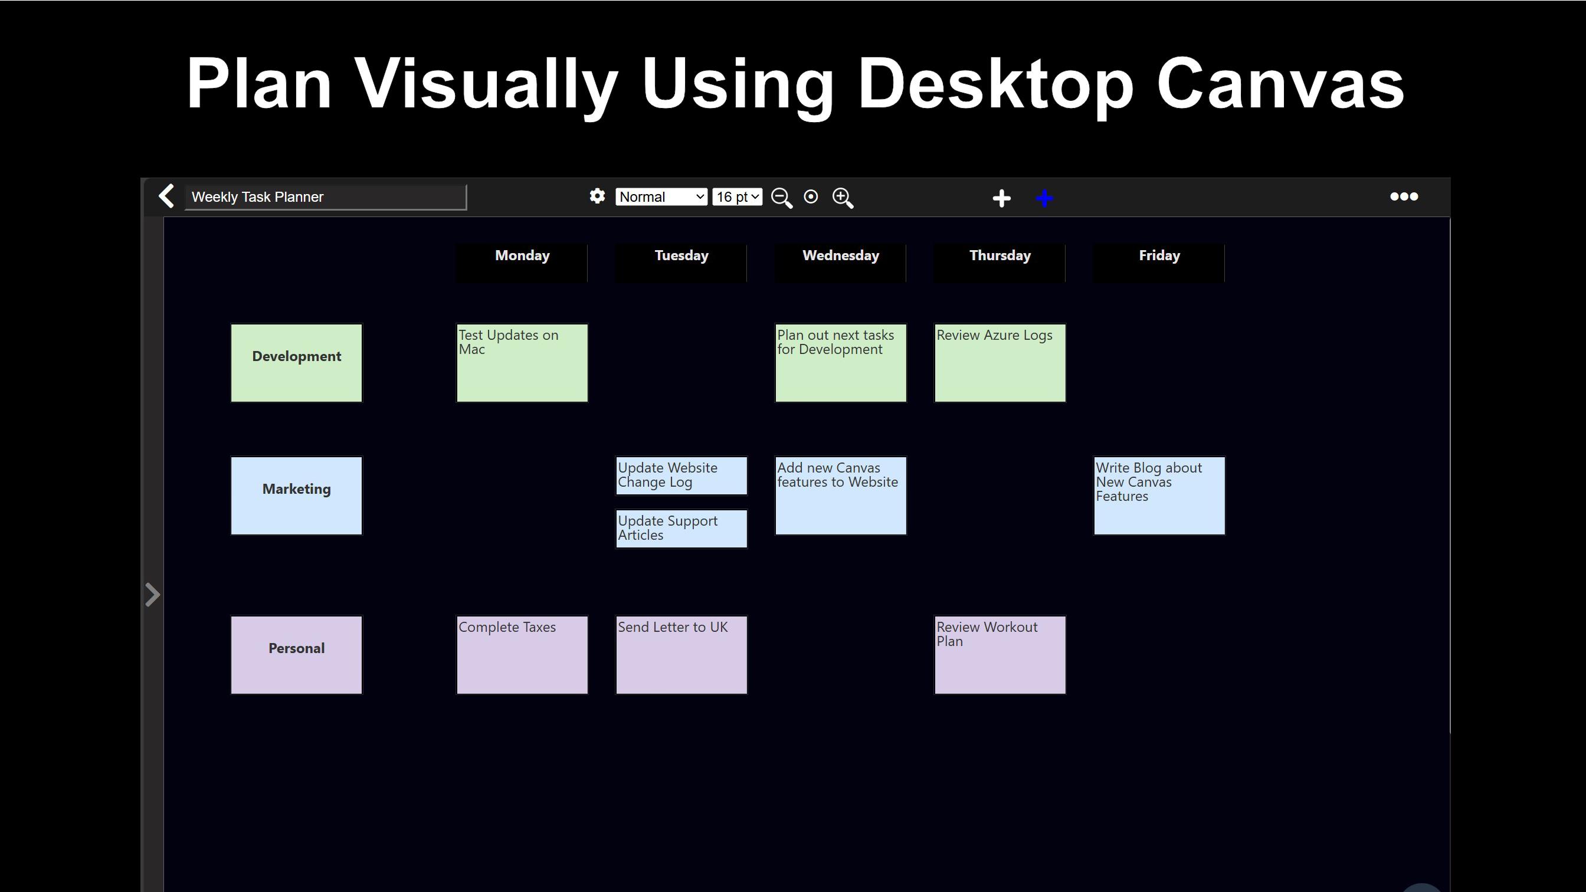Click the blue plus add icon
1586x892 pixels.
coord(1044,198)
